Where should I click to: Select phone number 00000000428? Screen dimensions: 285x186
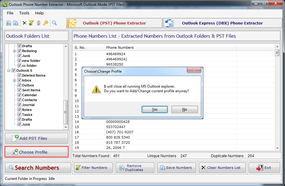(x=118, y=122)
